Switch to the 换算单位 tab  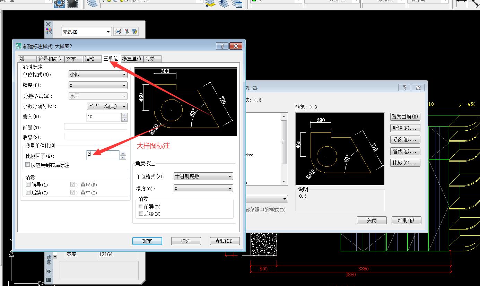[x=132, y=59]
